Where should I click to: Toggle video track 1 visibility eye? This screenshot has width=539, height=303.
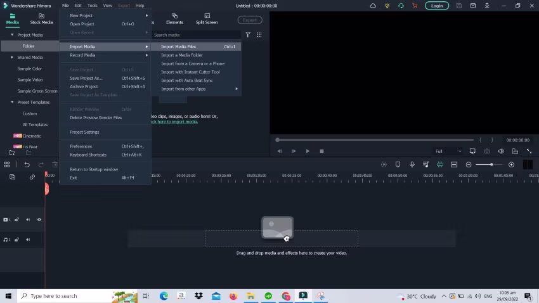pos(39,219)
